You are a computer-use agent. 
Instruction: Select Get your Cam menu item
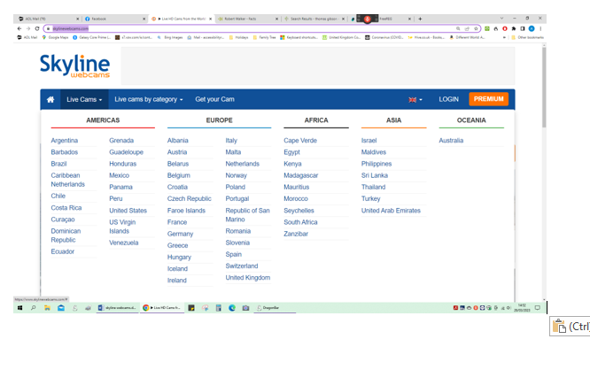coord(214,99)
